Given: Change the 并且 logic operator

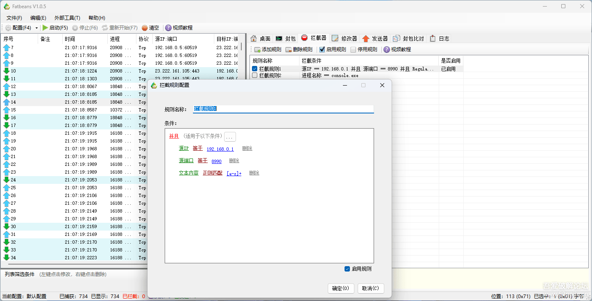Looking at the screenshot, I should 174,136.
